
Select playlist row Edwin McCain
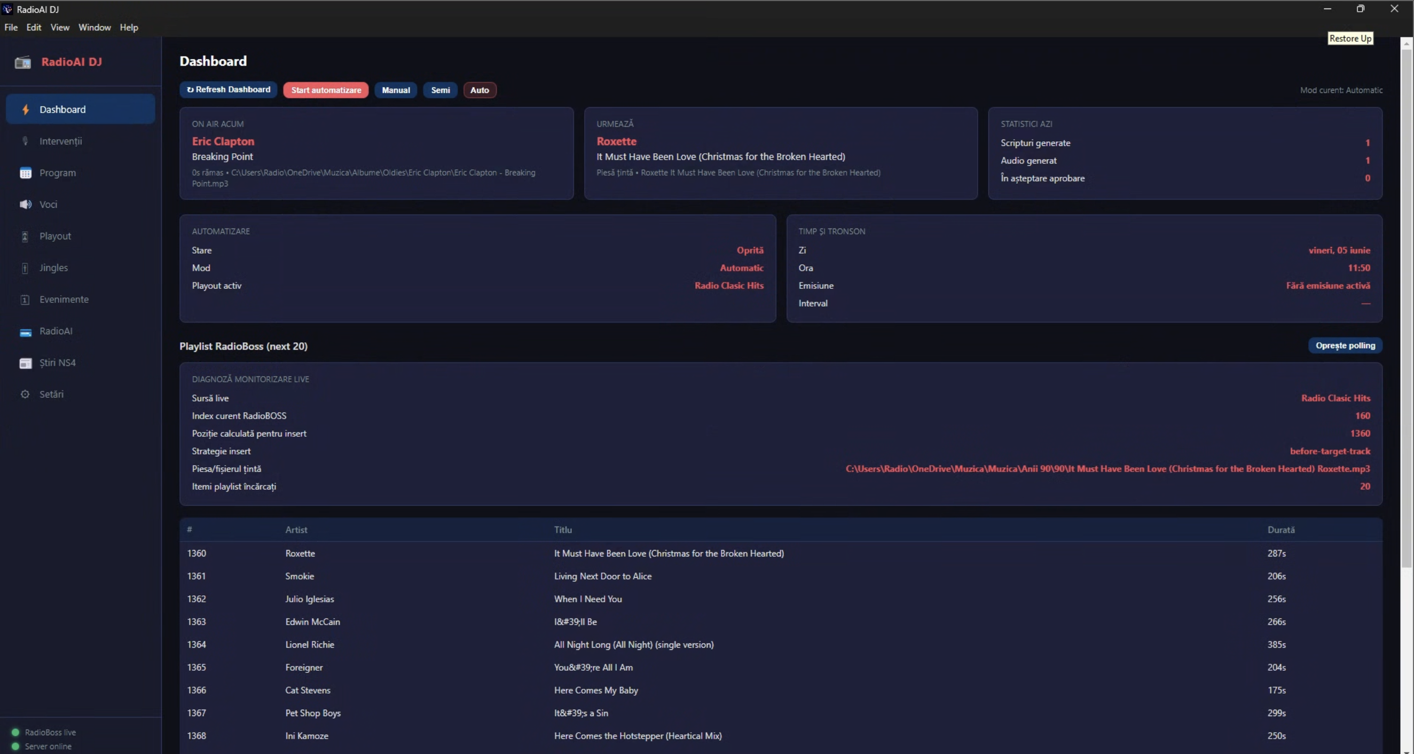pyautogui.click(x=781, y=622)
